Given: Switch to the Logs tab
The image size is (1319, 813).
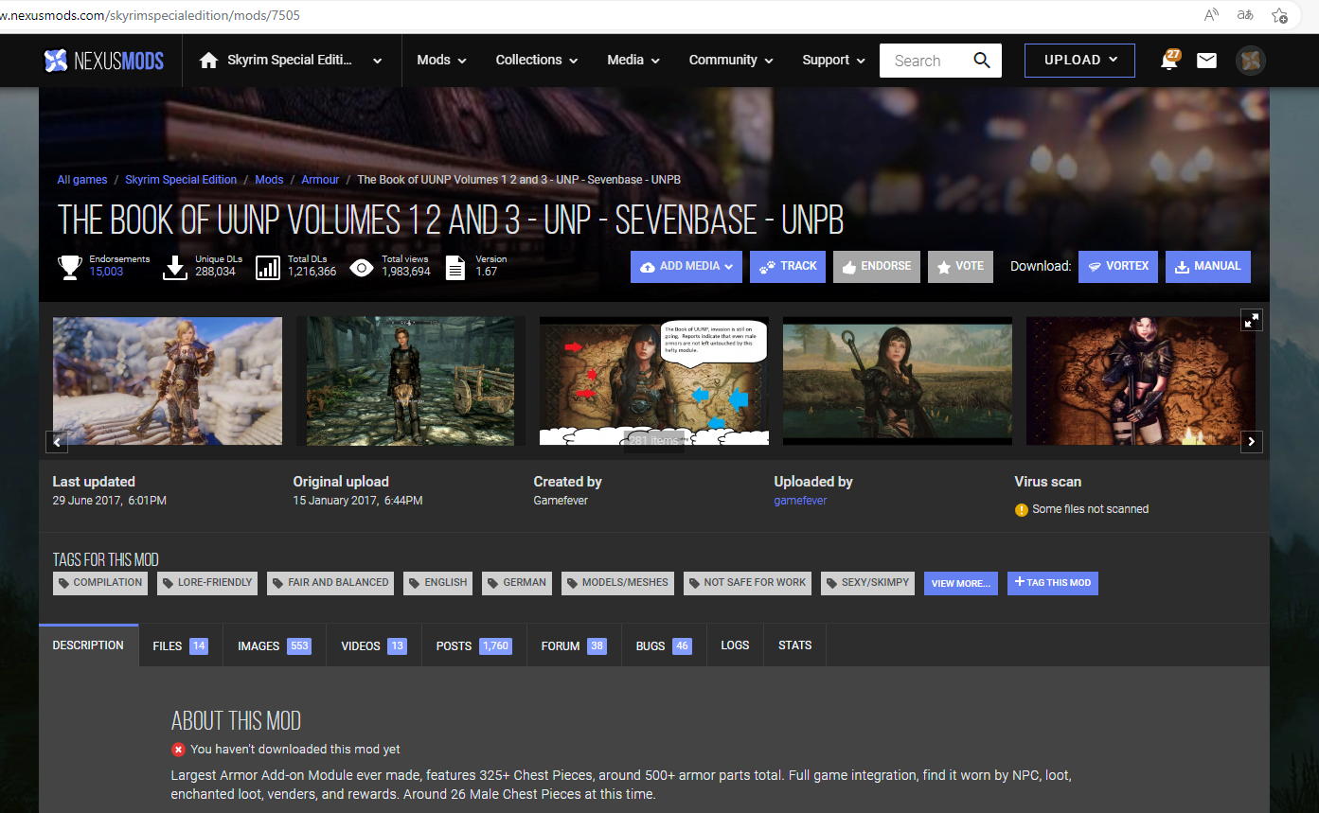Looking at the screenshot, I should (x=735, y=645).
